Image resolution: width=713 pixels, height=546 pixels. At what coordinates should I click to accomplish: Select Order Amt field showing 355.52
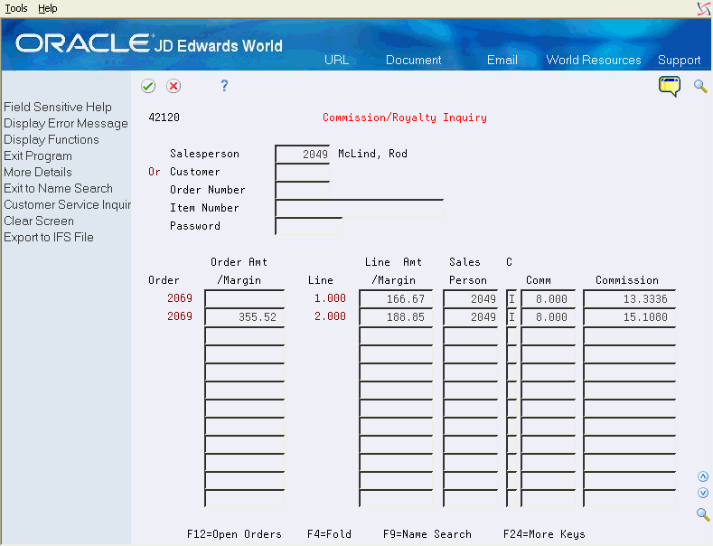(x=245, y=317)
